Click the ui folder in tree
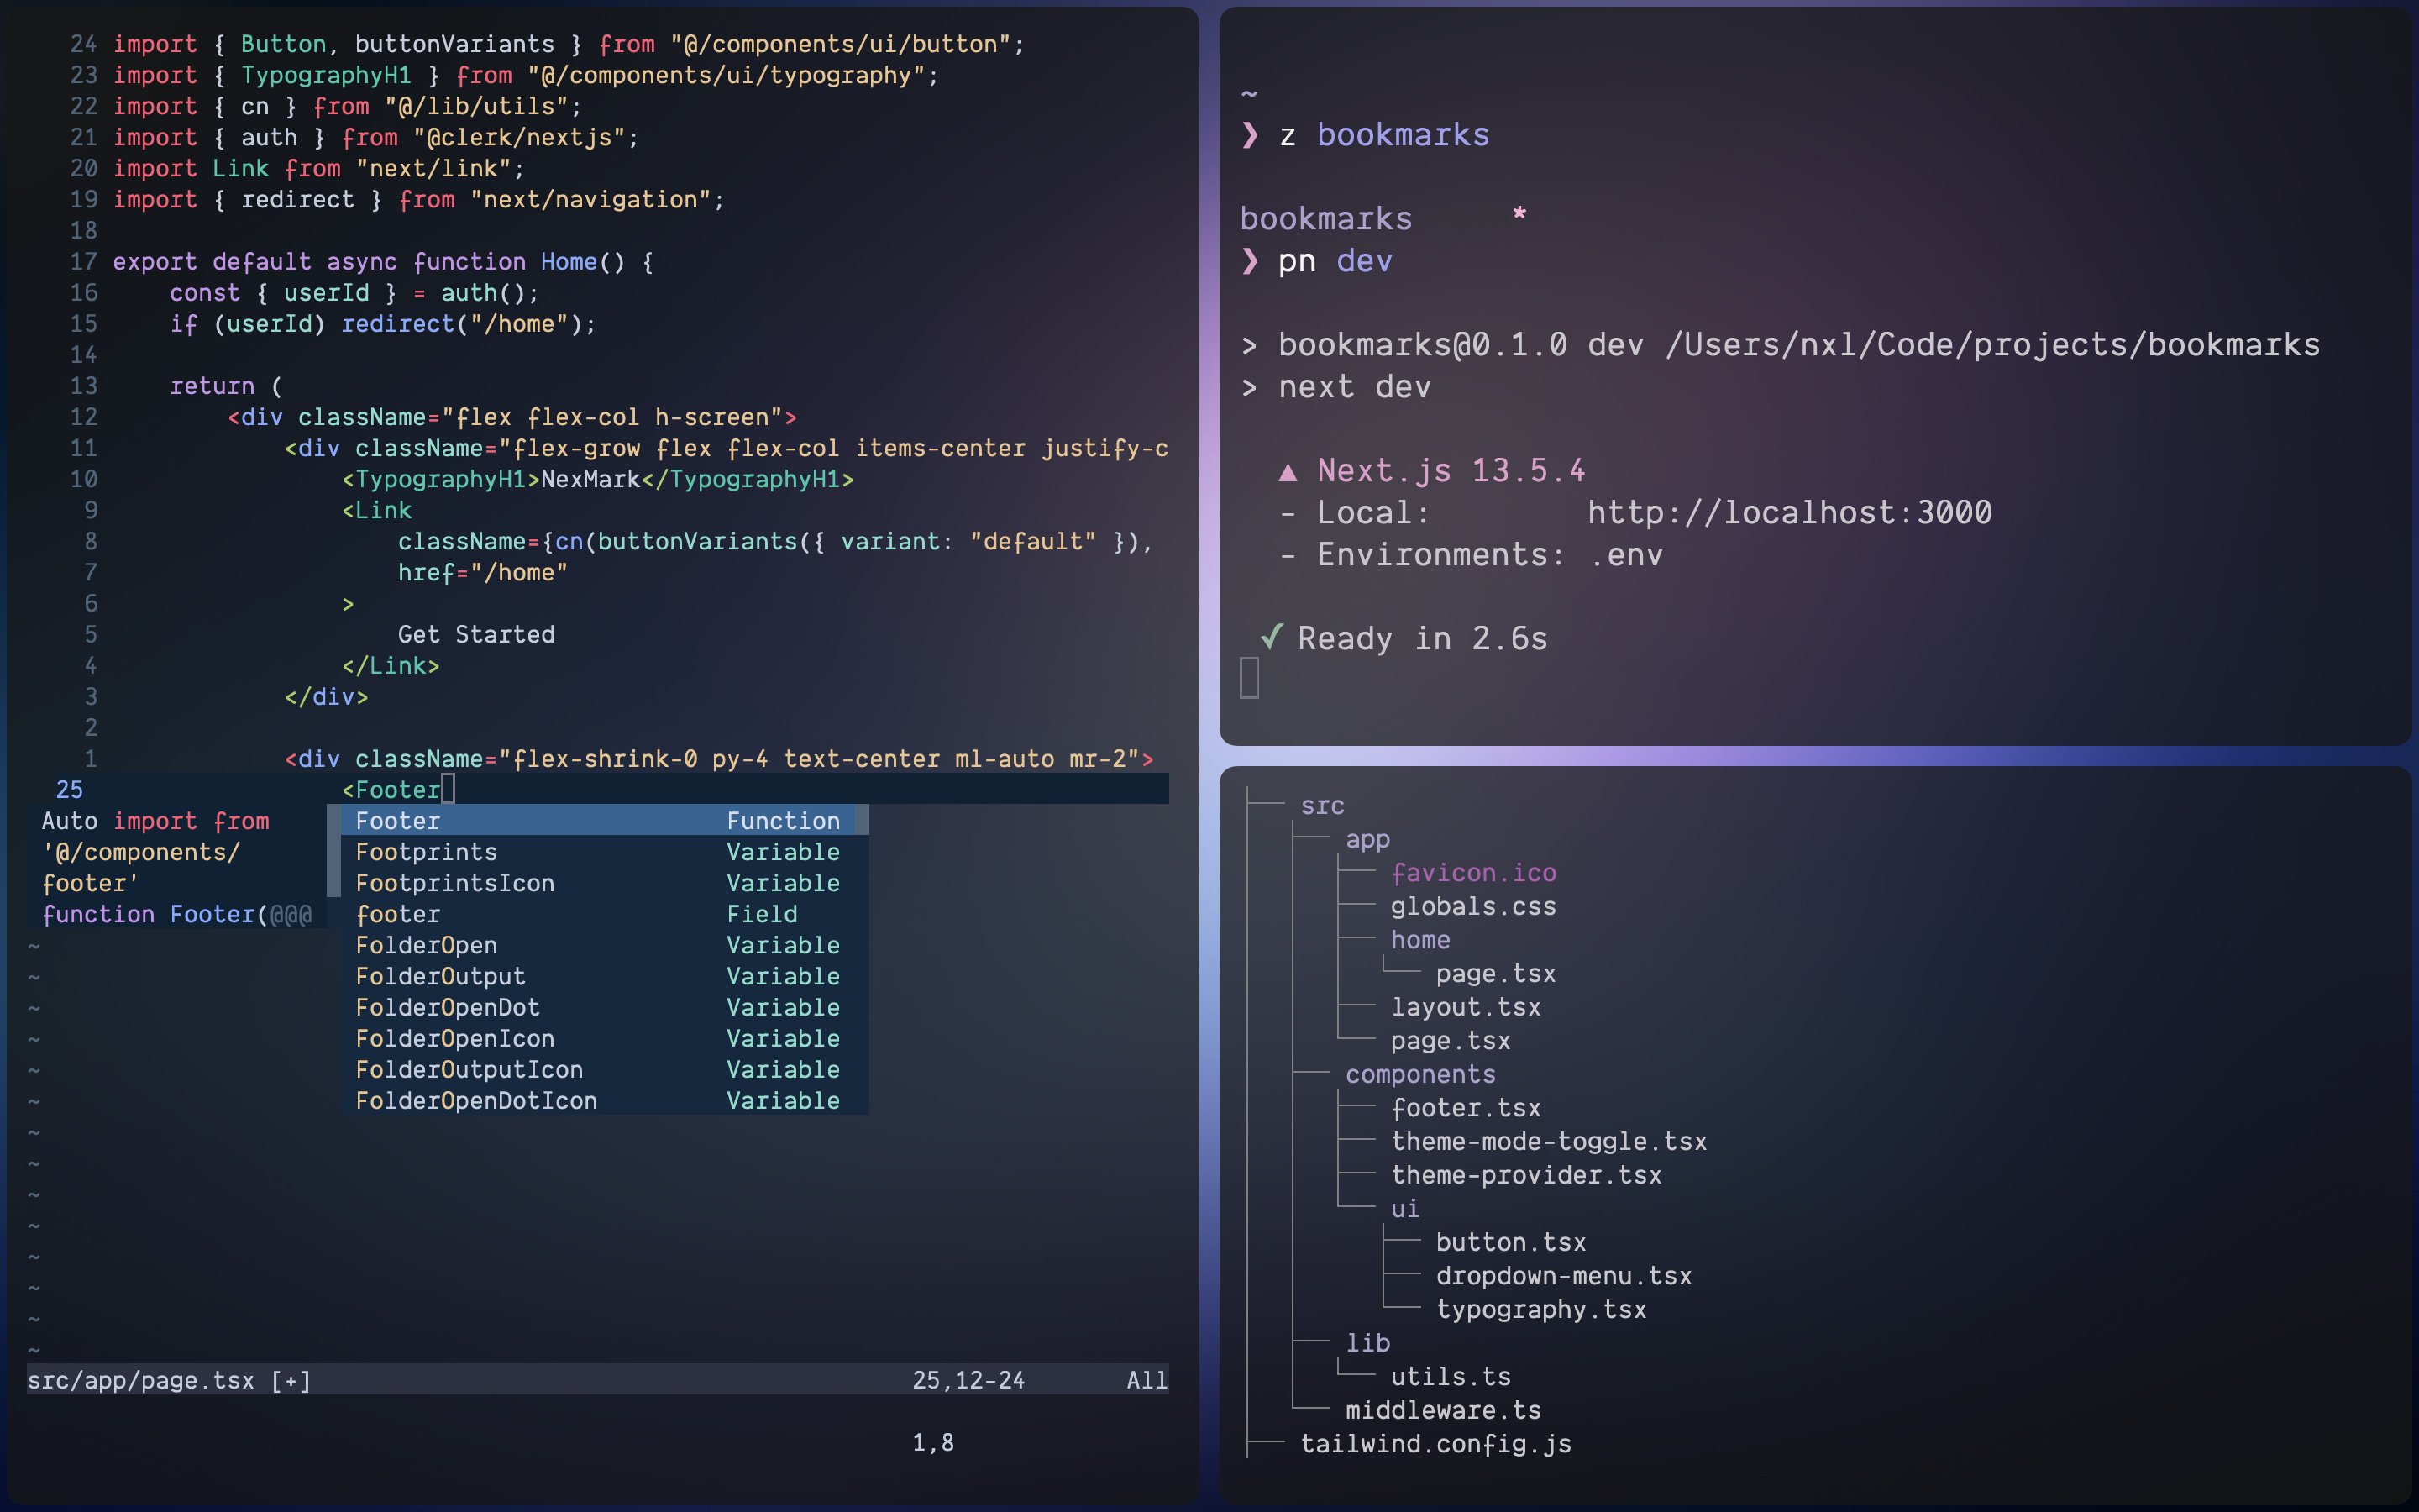Screen dimensions: 2419x1512 [x=1404, y=1209]
